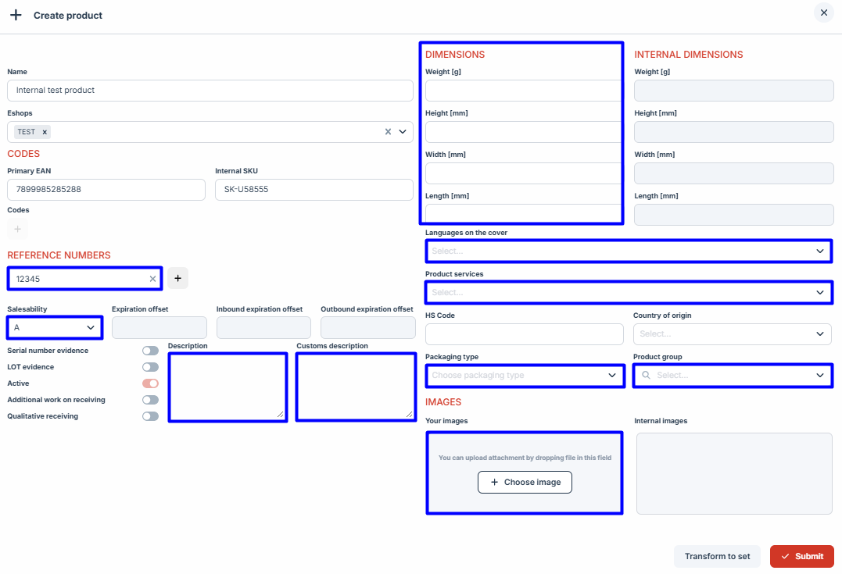Open Packaging type dropdown
The height and width of the screenshot is (574, 842).
tap(524, 376)
